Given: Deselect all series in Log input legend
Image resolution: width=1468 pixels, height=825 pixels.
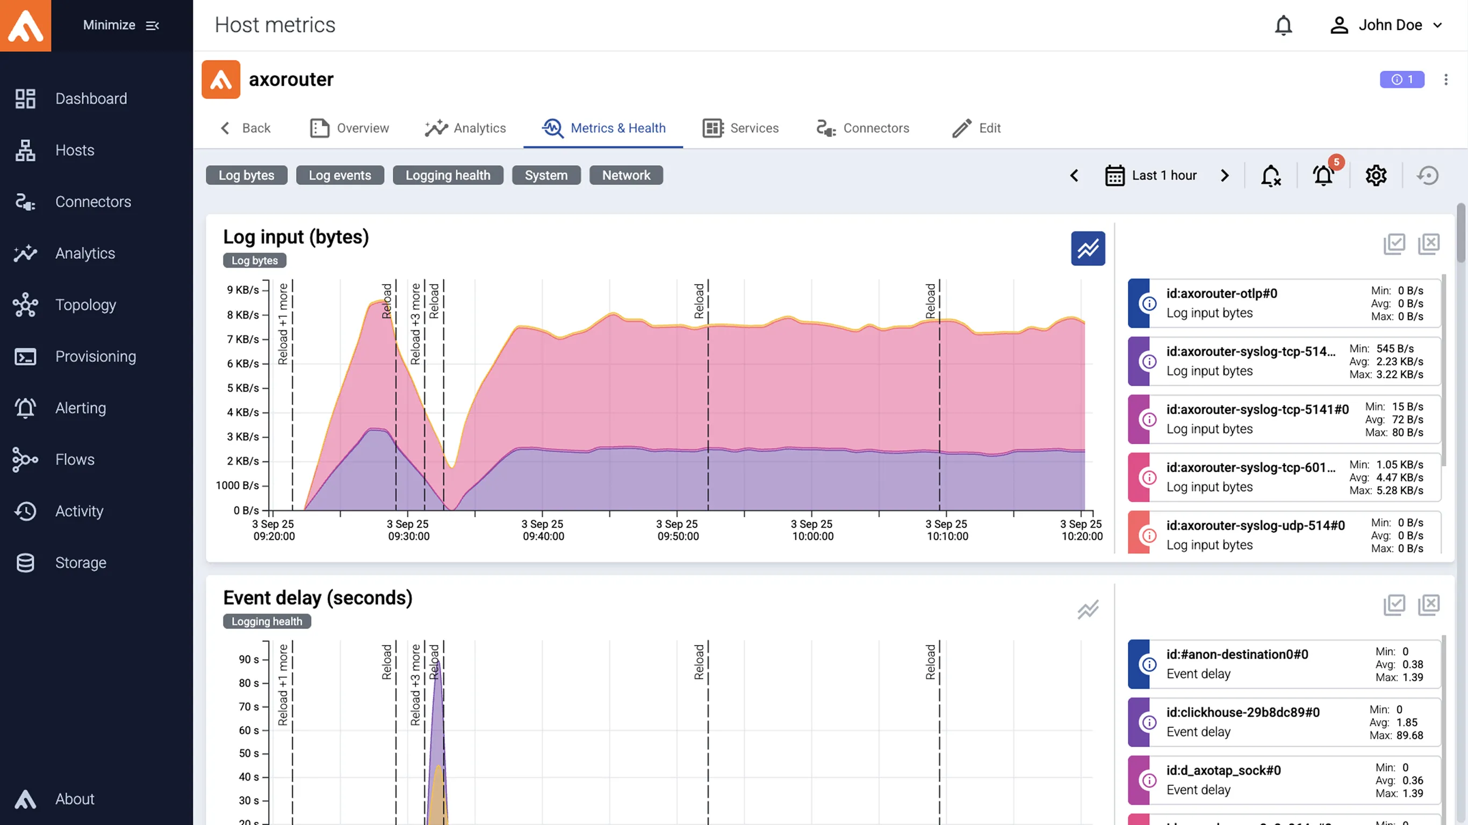Looking at the screenshot, I should 1429,244.
